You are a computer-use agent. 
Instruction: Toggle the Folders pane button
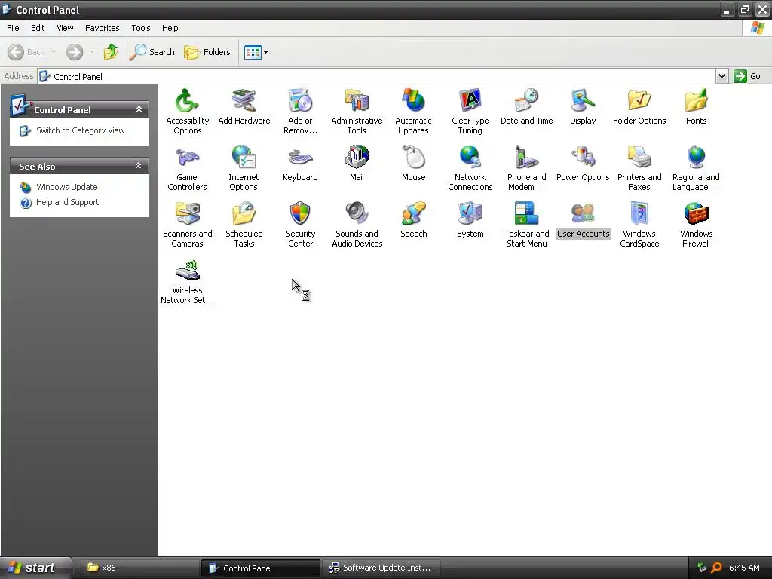207,52
